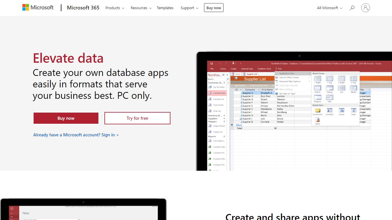The width and height of the screenshot is (392, 220).
Task: Click the Issues Quick Start icon
Action: point(341,111)
